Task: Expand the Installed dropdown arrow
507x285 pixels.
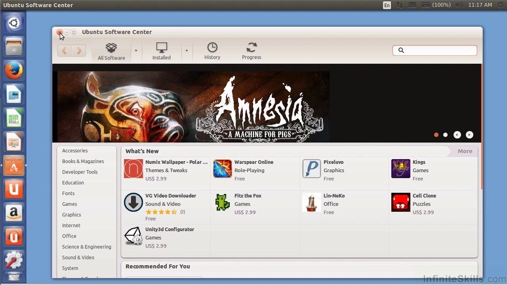Action: (187, 51)
